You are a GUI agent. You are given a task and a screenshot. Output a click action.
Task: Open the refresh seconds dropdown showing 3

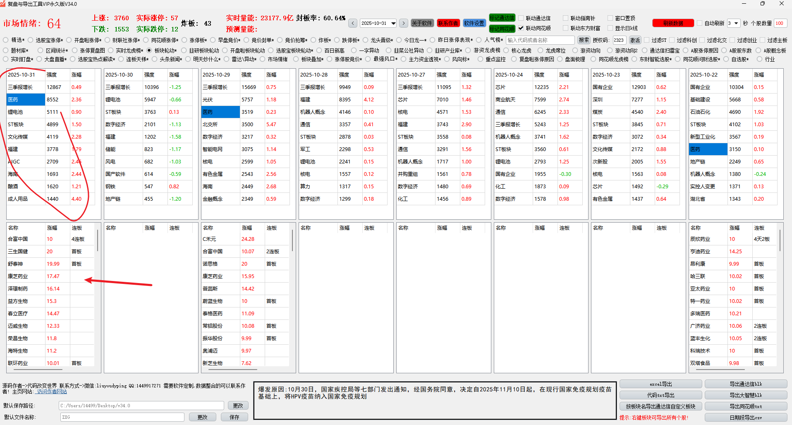pos(733,23)
